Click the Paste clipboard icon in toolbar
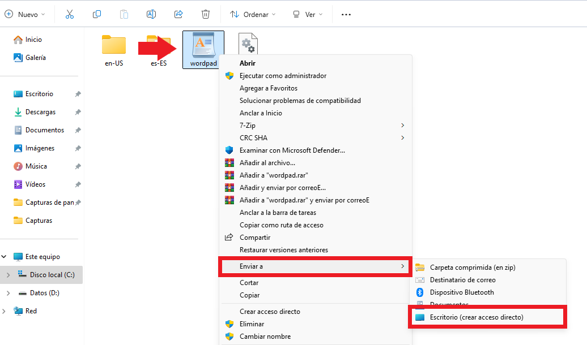This screenshot has height=345, width=587. tap(124, 15)
